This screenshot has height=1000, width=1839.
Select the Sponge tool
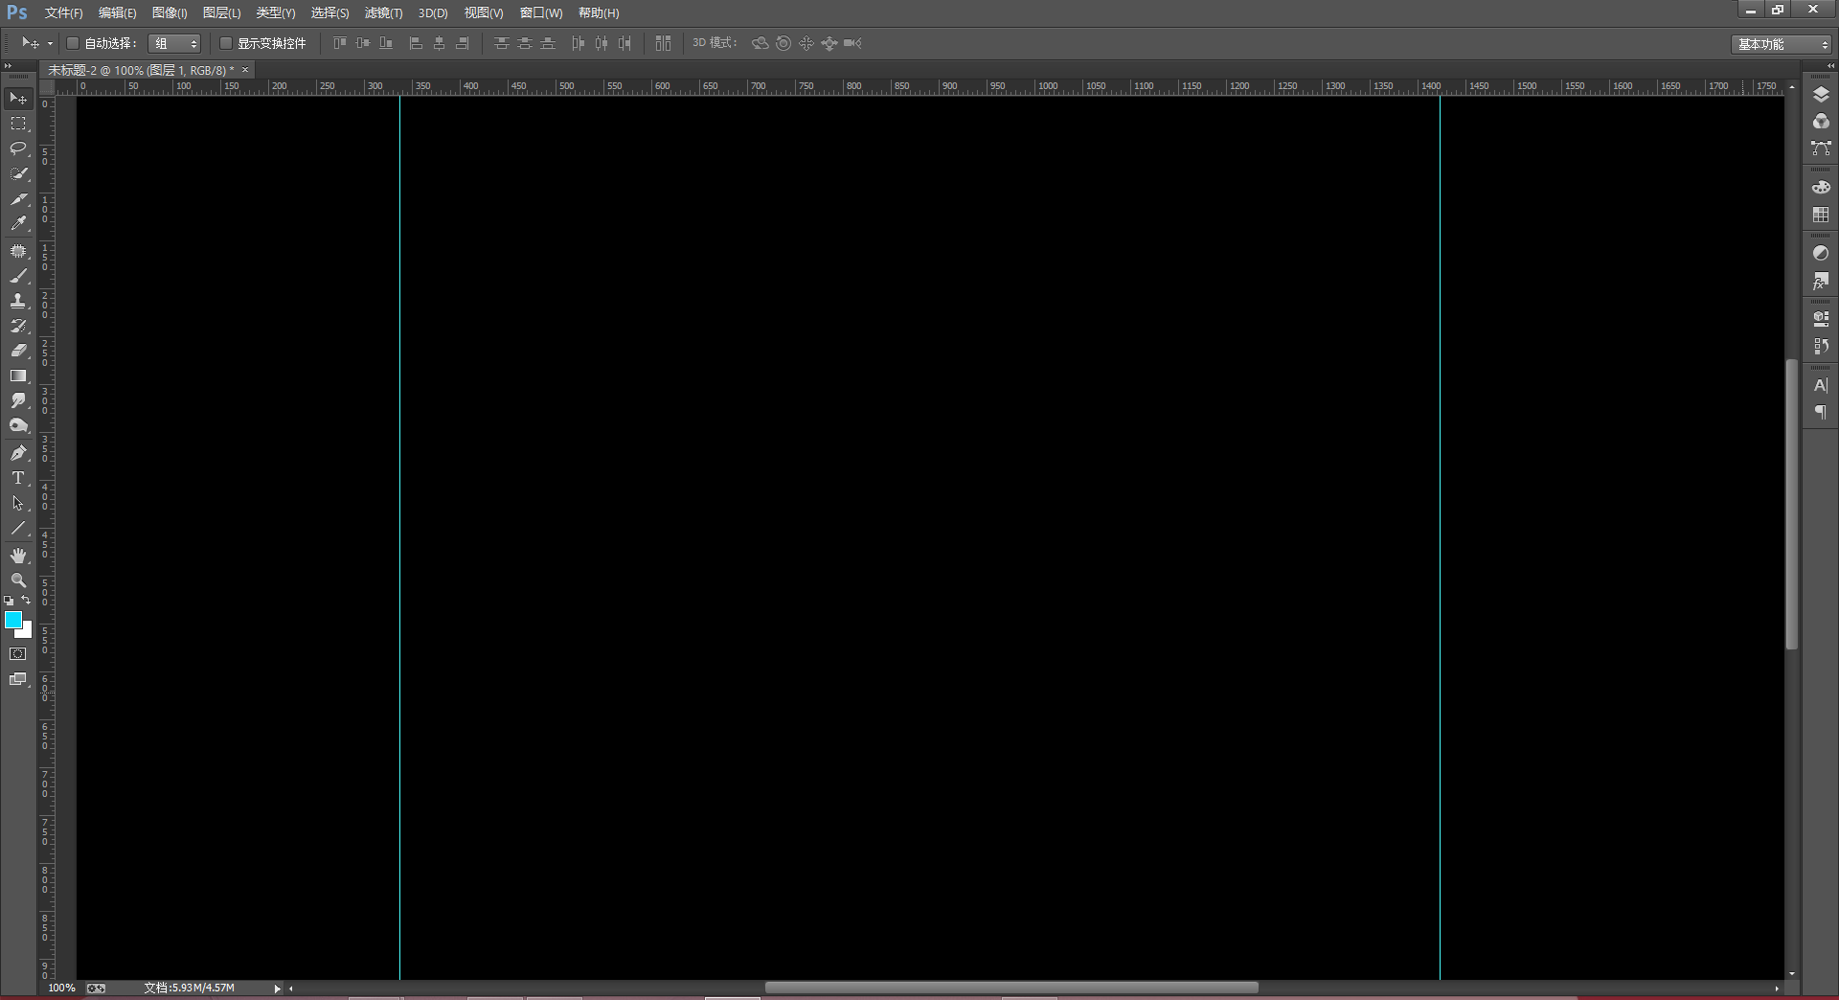click(18, 425)
